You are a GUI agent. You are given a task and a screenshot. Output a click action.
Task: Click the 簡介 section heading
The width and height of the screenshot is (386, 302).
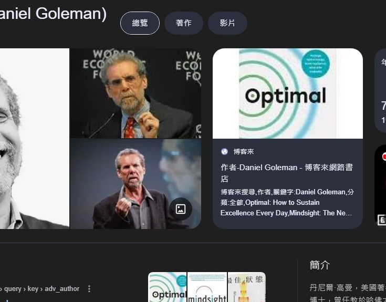click(x=319, y=265)
